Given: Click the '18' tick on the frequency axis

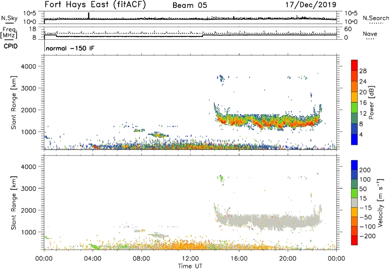Looking at the screenshot, I should tap(33, 29).
